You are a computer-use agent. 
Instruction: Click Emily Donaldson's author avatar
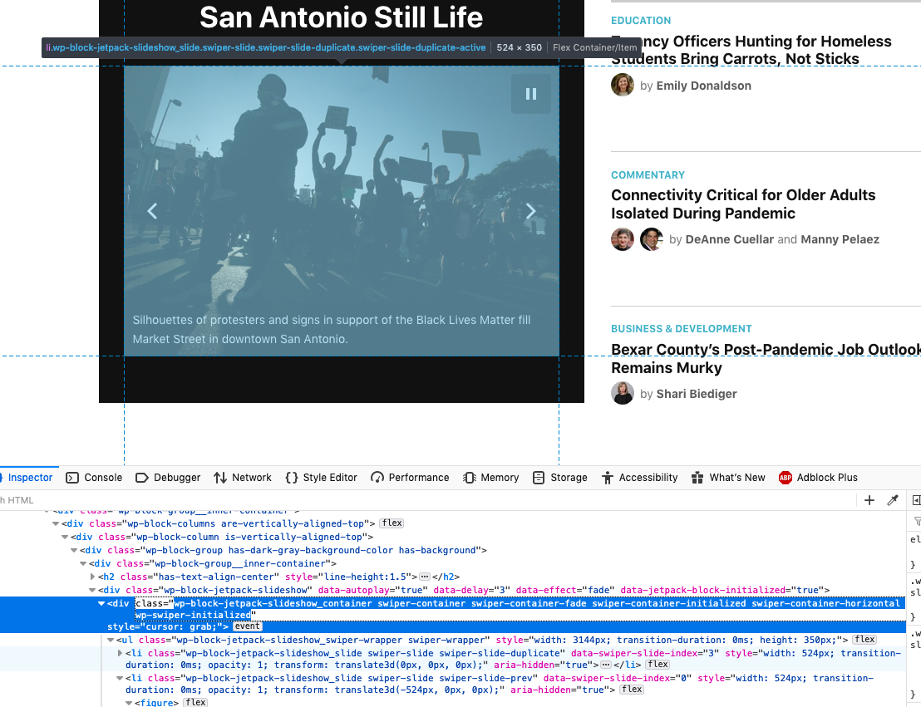[x=623, y=85]
